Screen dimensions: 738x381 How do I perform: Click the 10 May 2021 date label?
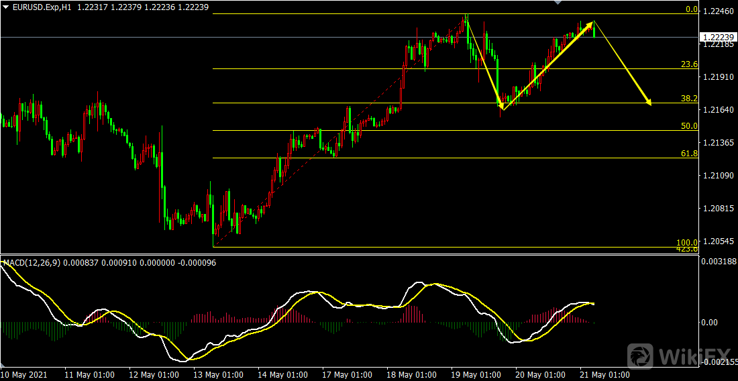[x=24, y=374]
